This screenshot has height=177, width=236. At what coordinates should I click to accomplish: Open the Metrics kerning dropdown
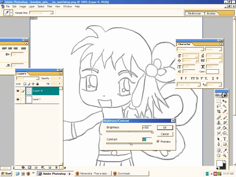[x=197, y=61]
